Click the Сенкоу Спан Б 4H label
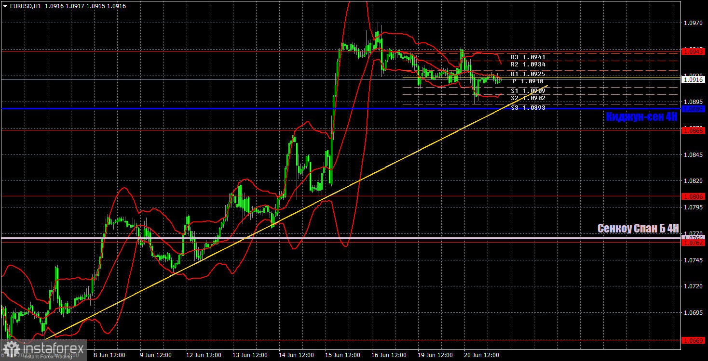 pos(638,228)
